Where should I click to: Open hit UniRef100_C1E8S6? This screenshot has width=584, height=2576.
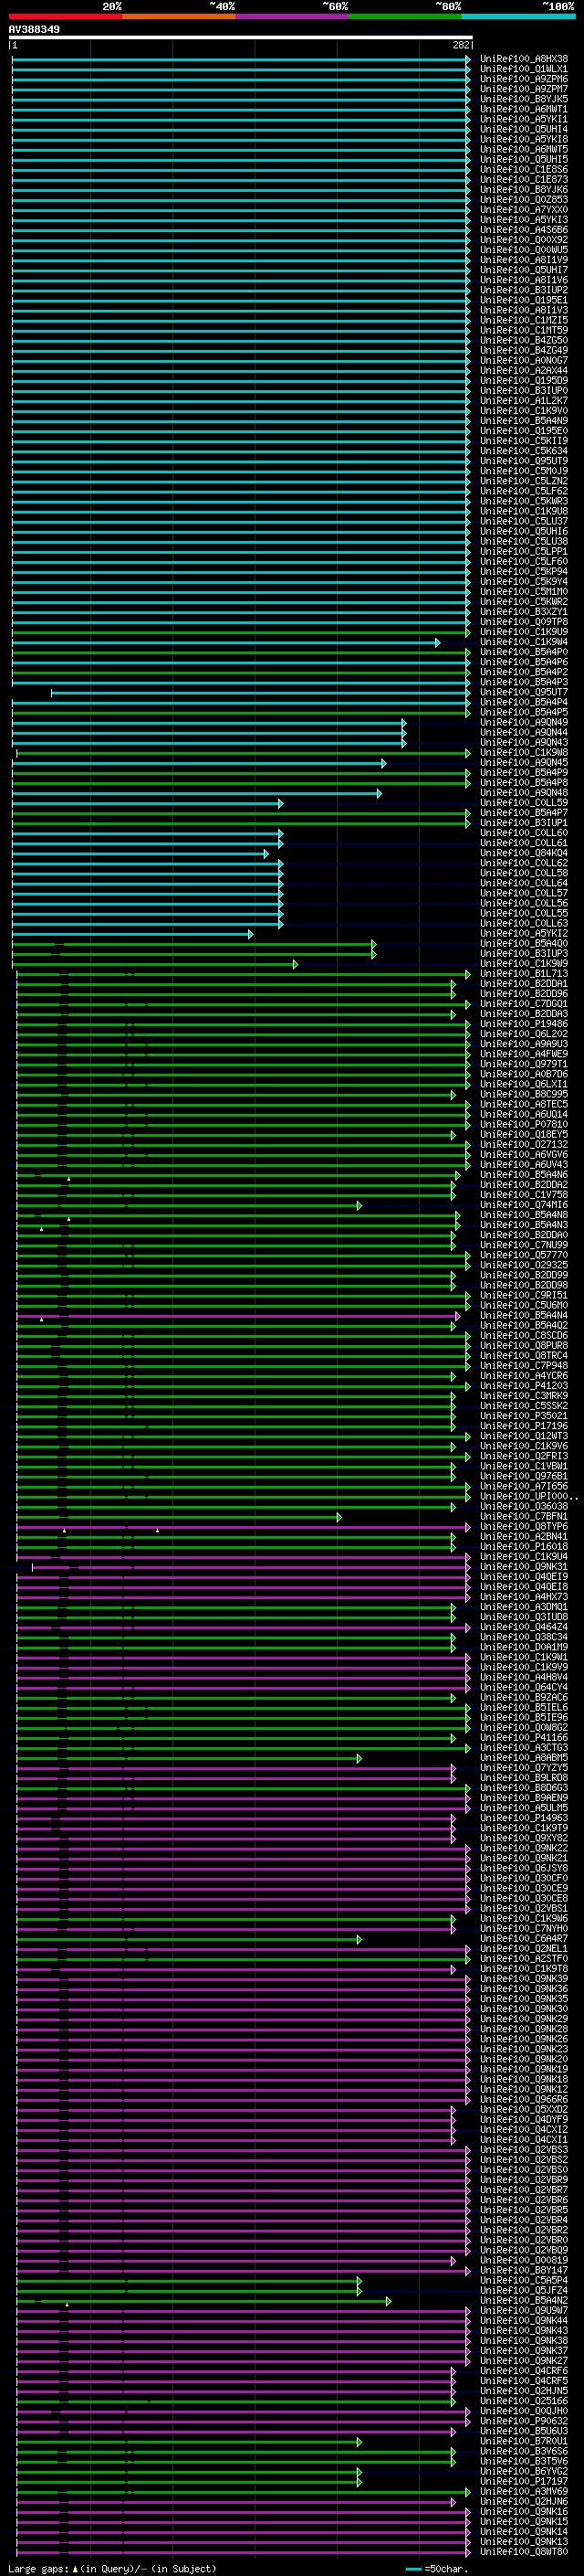(523, 169)
